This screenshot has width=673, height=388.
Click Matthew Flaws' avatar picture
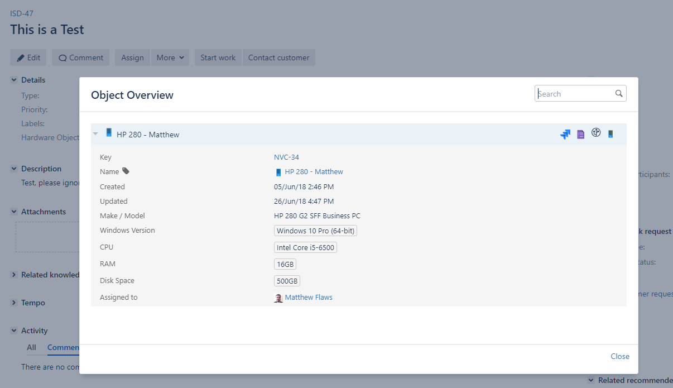click(x=278, y=298)
